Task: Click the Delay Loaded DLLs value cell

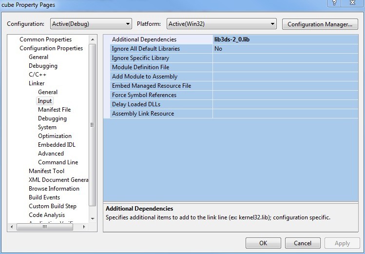Action: tap(285, 104)
